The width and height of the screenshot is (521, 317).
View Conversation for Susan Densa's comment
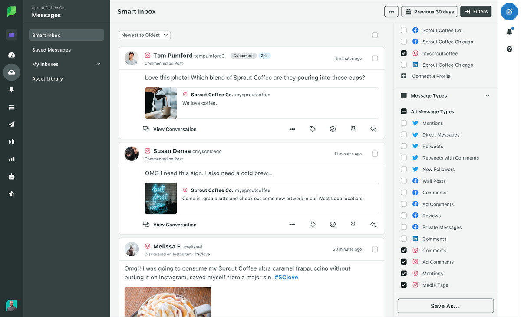tap(170, 225)
